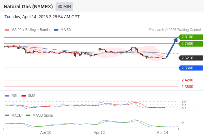Click the MACD Signal legend marker

coord(28,116)
